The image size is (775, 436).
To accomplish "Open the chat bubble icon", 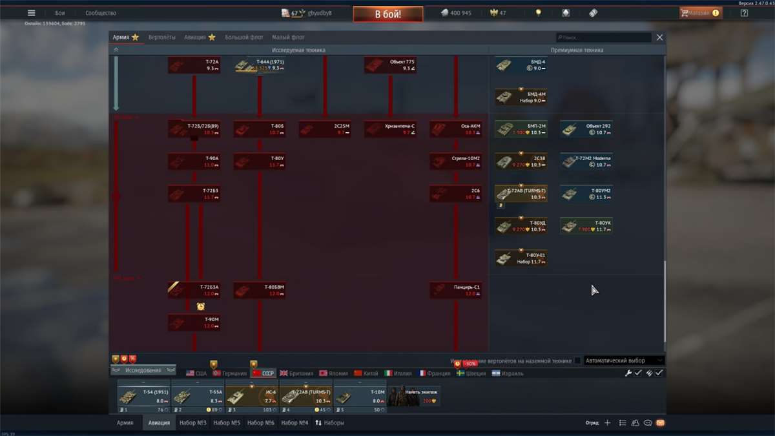I will pyautogui.click(x=648, y=423).
